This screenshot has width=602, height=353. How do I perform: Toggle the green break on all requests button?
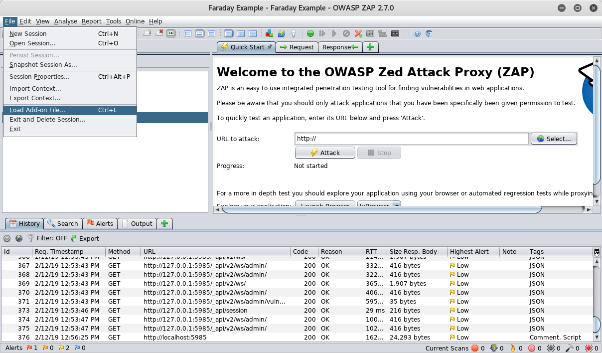(x=310, y=33)
